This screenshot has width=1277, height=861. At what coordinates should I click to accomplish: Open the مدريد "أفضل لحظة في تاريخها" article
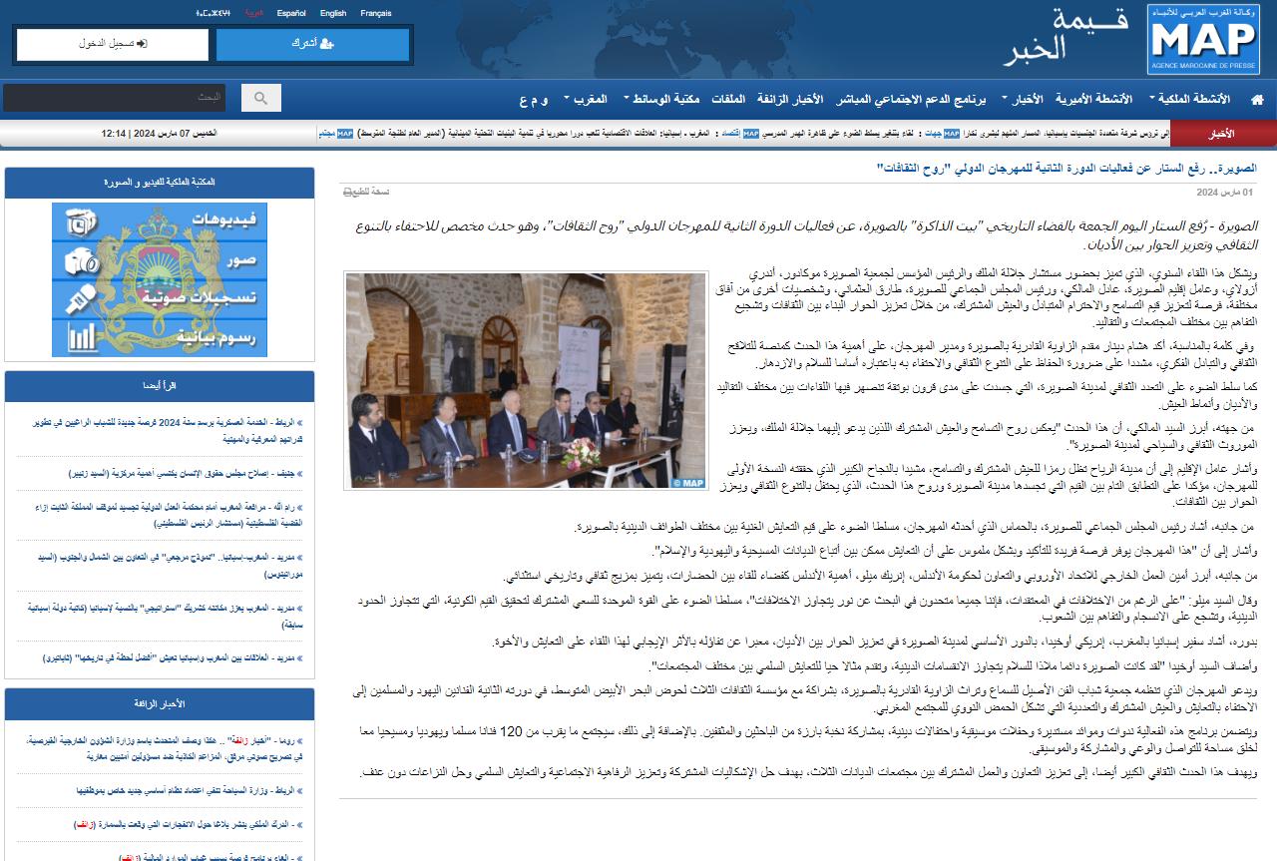click(x=174, y=658)
